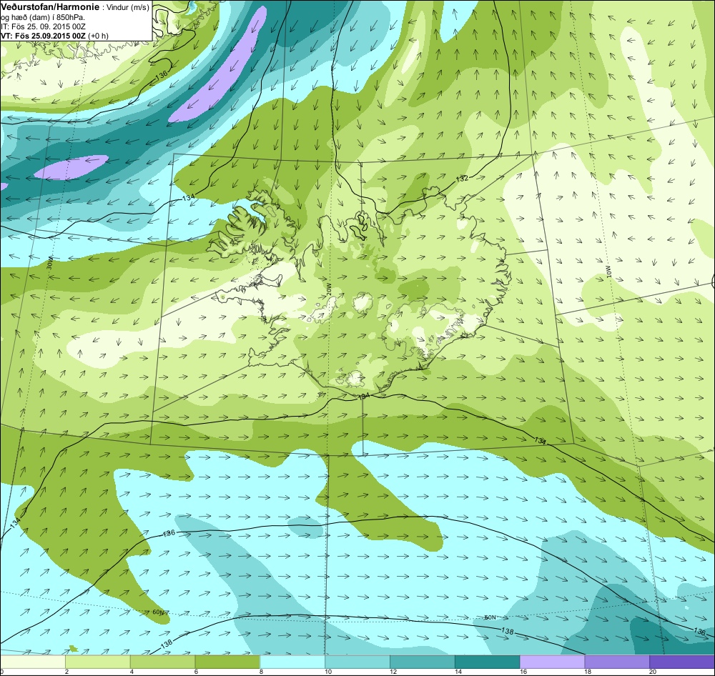Click the '134' contour label on Iceland's south coast

click(363, 397)
